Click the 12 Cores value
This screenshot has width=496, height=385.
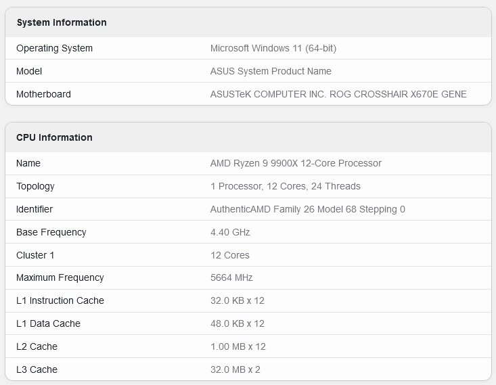230,255
